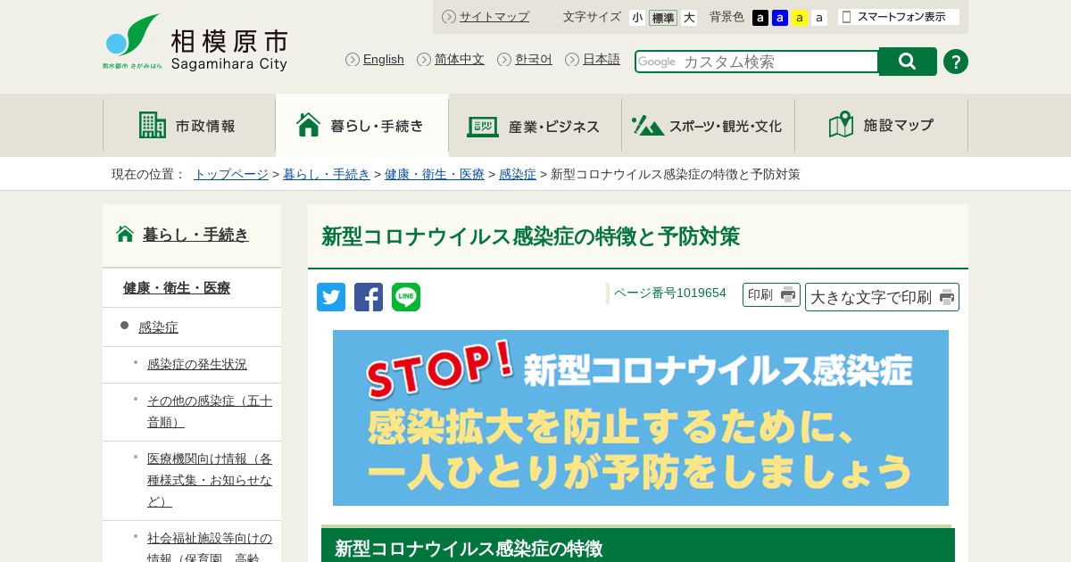Open sidebar heading 暮らし・手続き
The height and width of the screenshot is (562, 1071).
(195, 235)
